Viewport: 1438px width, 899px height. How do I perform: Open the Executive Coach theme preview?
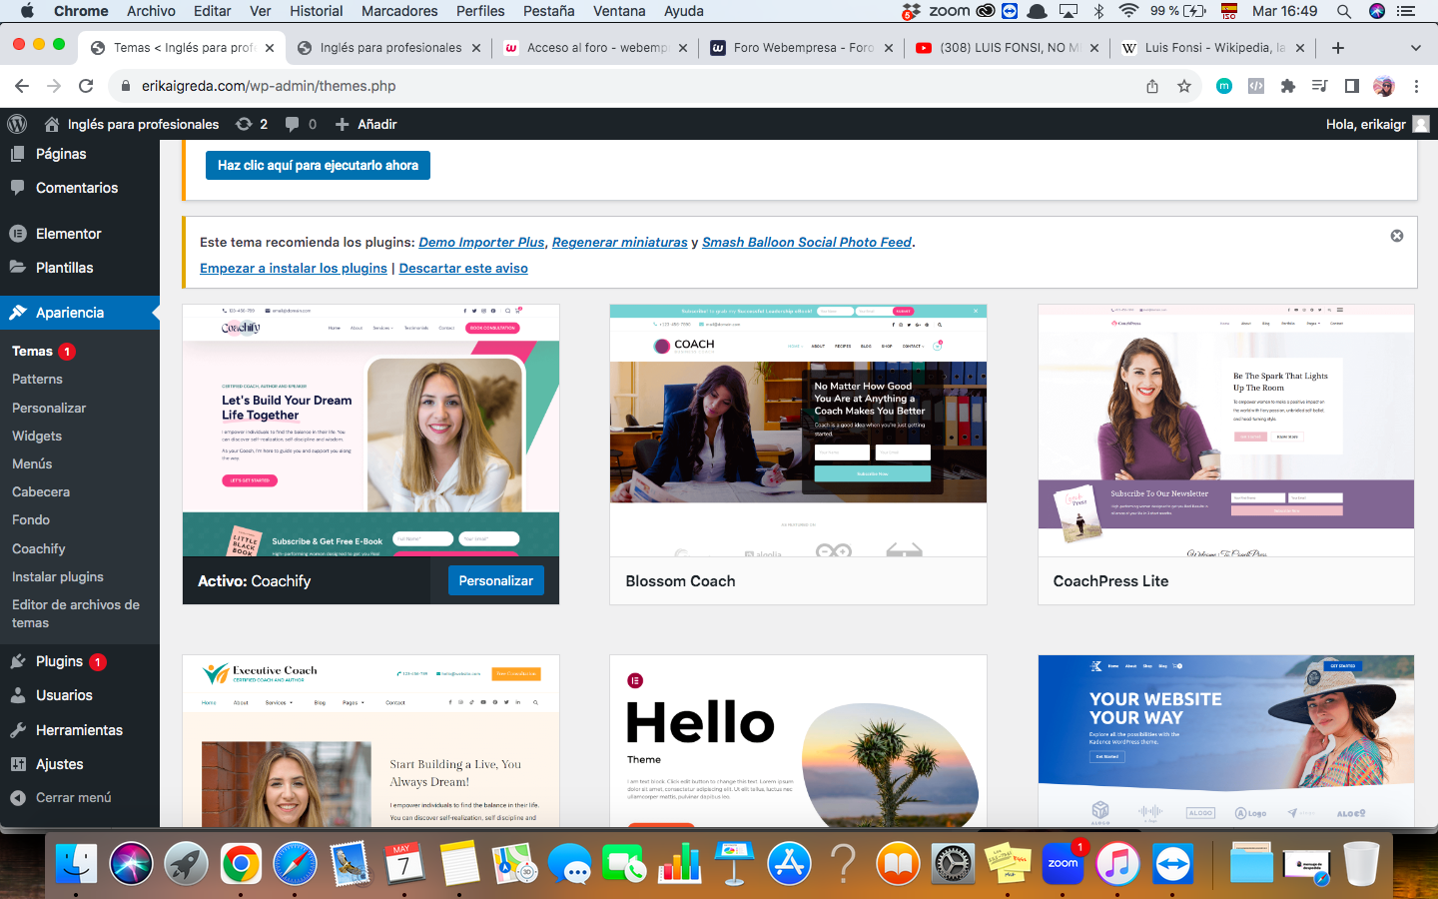370,740
